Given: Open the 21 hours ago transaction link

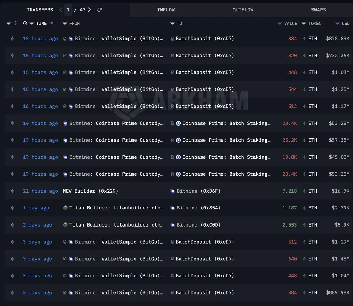Looking at the screenshot, I should [40, 191].
